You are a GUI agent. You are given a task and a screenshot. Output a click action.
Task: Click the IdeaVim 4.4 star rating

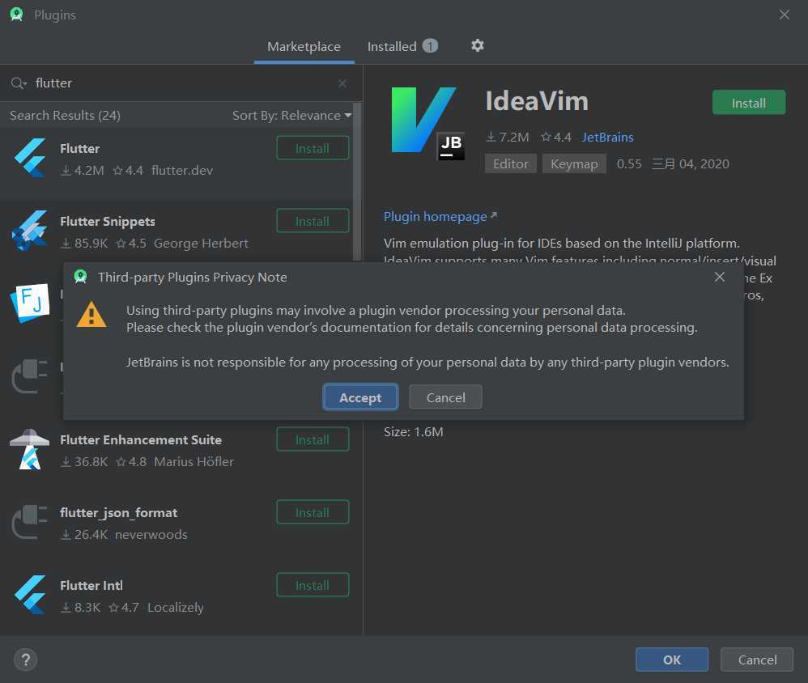pyautogui.click(x=555, y=137)
